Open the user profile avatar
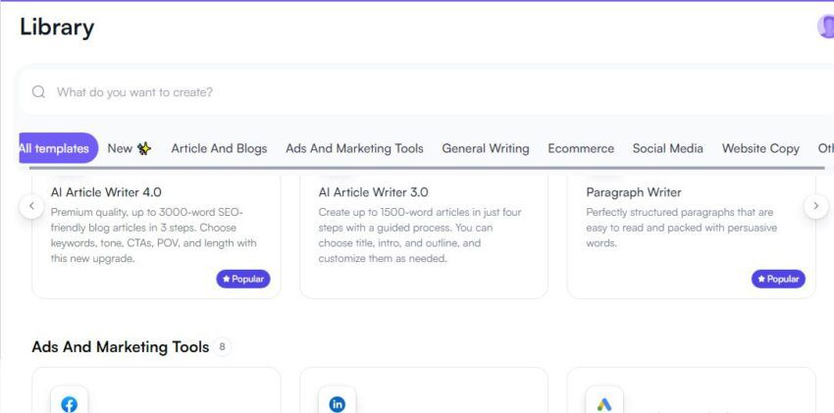The width and height of the screenshot is (834, 413). pos(826,26)
